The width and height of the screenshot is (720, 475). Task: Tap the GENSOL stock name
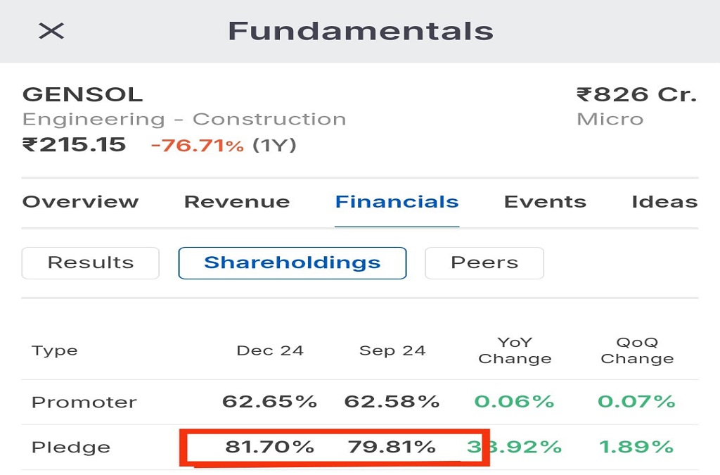pos(82,94)
